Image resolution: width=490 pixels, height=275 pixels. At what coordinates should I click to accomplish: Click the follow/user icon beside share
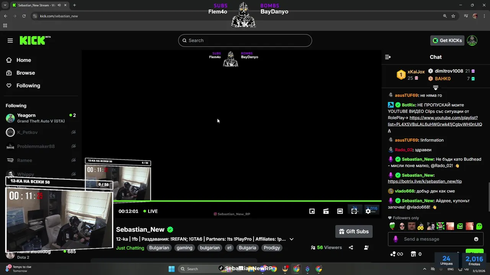pyautogui.click(x=366, y=247)
